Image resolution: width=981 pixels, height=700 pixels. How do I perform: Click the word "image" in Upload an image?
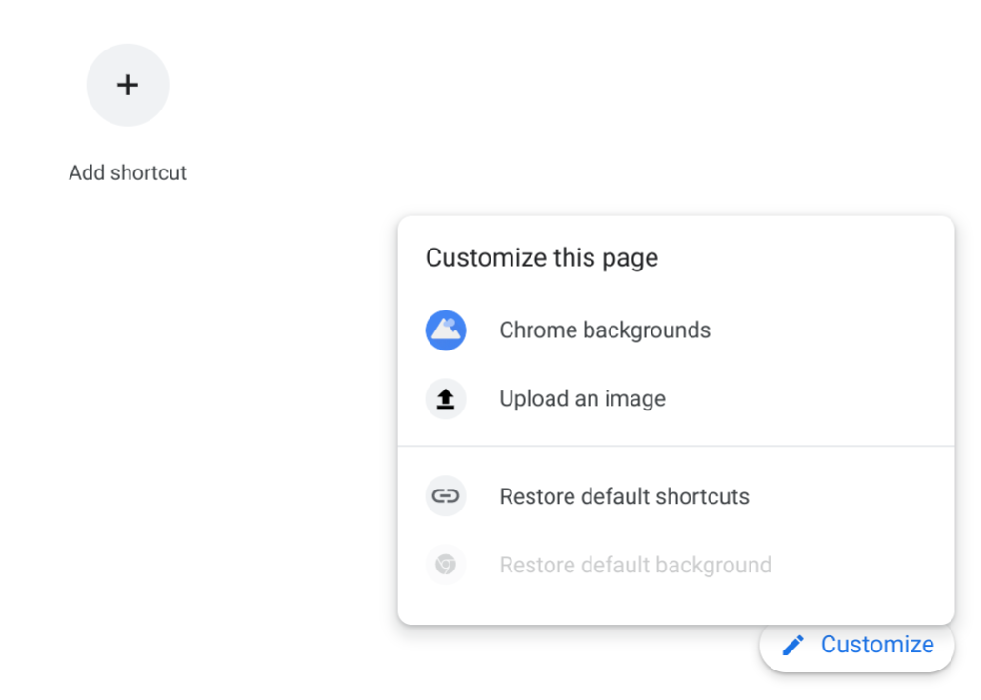click(635, 399)
